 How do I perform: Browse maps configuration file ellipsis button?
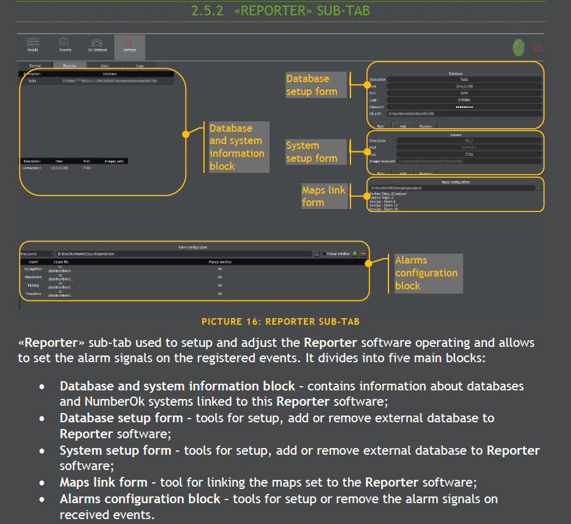539,188
